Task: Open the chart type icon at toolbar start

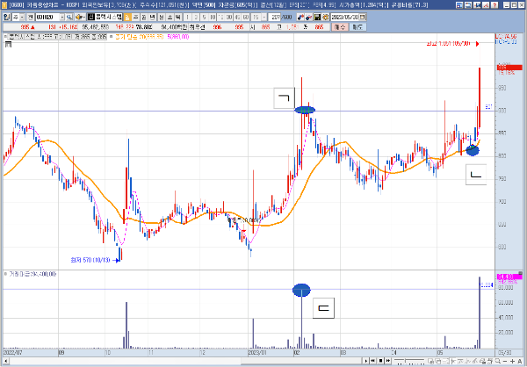Action: pos(7,18)
